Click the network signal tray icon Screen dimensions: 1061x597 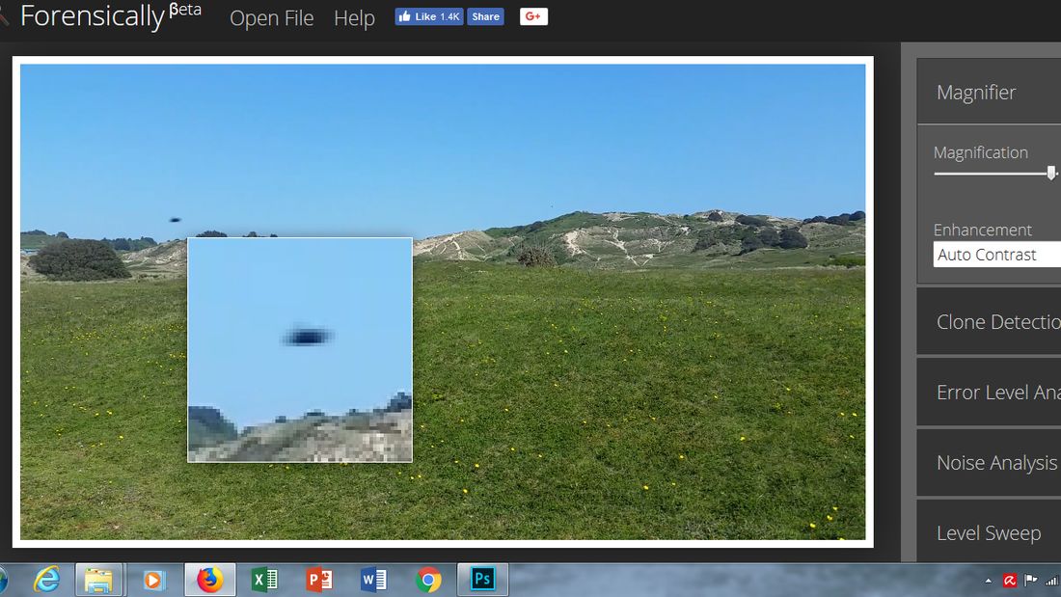click(x=1052, y=581)
